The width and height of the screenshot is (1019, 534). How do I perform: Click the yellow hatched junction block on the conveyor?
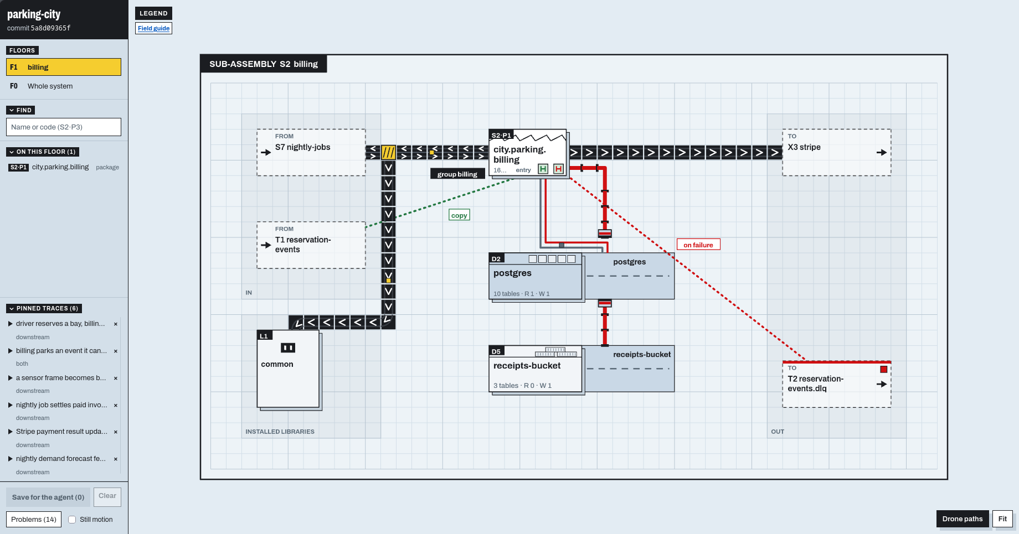389,152
